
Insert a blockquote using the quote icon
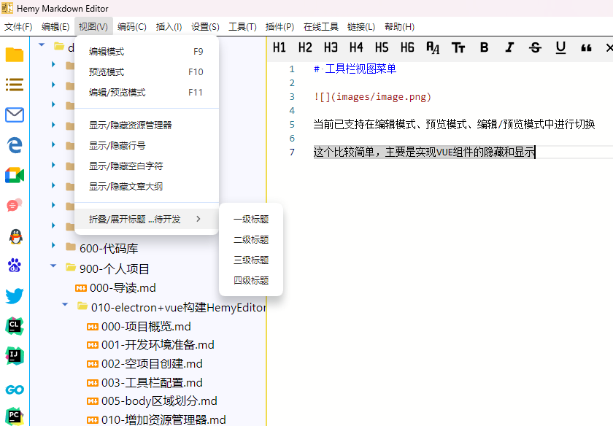coord(586,47)
